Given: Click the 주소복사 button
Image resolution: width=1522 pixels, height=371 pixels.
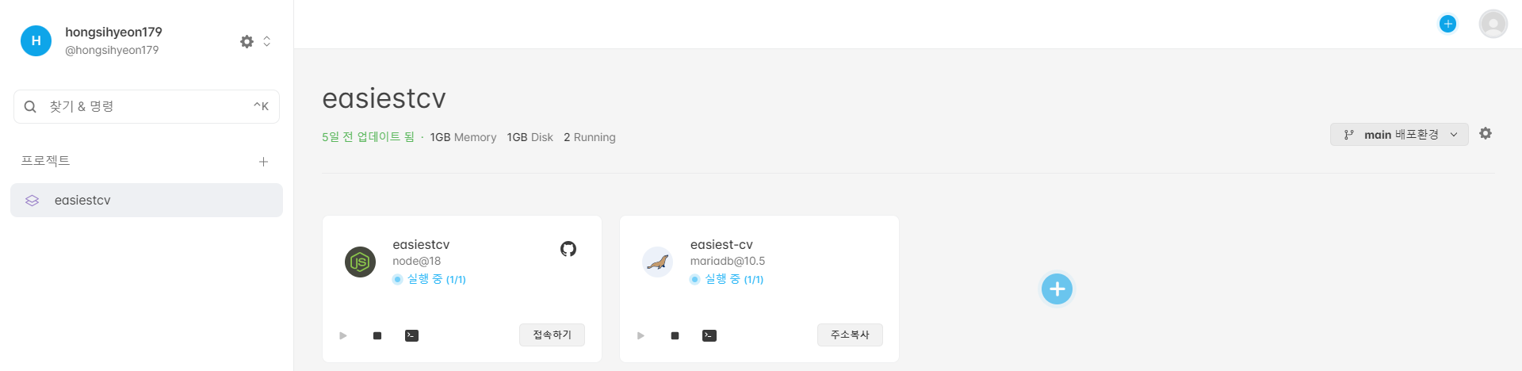Looking at the screenshot, I should 850,335.
